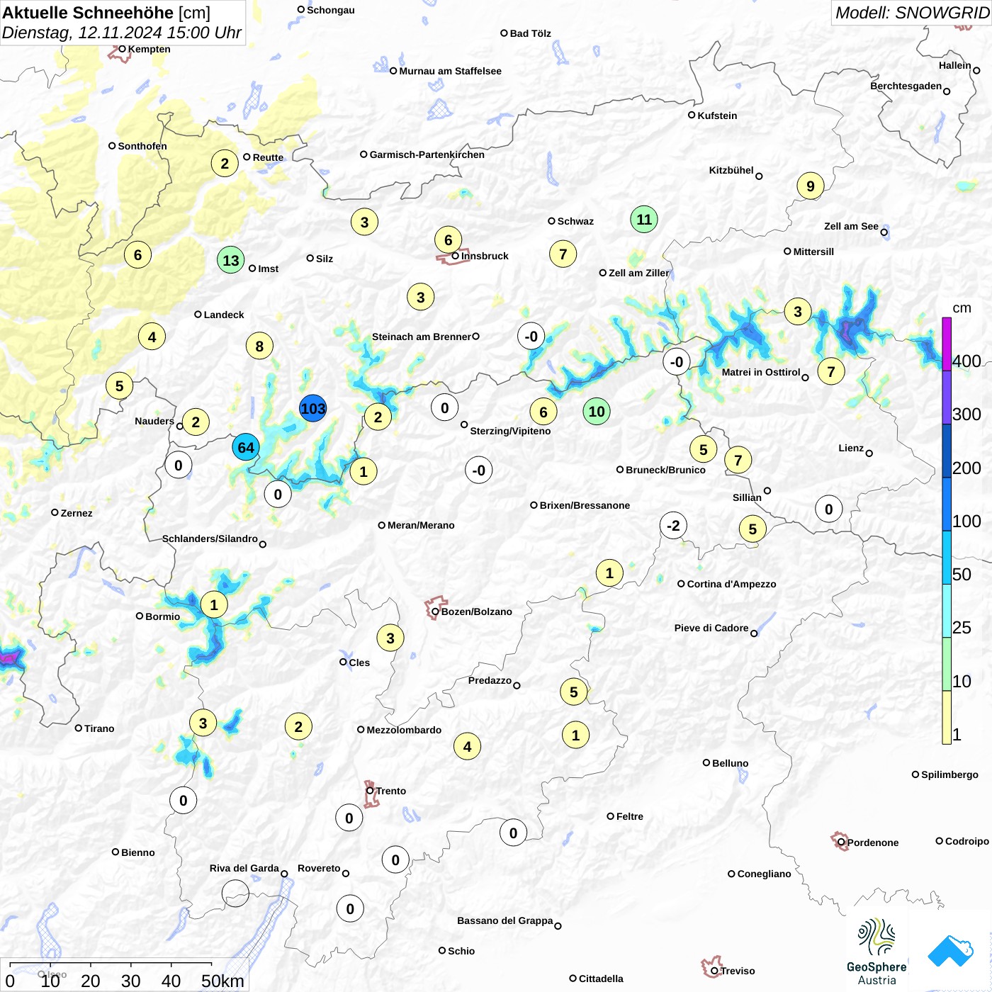Select the 103 cm snow station marker

point(312,409)
